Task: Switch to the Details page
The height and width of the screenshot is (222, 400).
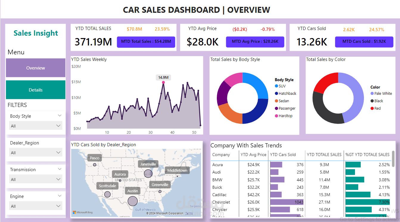Action: click(x=35, y=90)
